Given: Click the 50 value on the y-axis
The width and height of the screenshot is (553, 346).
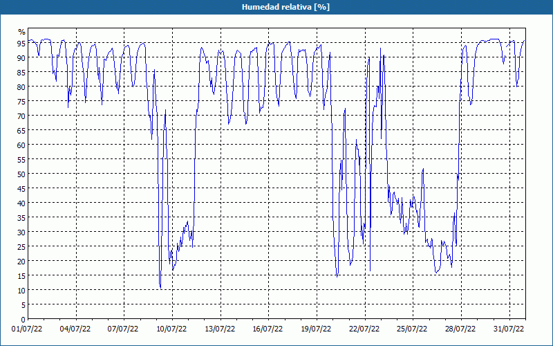Looking at the screenshot, I should point(21,174).
